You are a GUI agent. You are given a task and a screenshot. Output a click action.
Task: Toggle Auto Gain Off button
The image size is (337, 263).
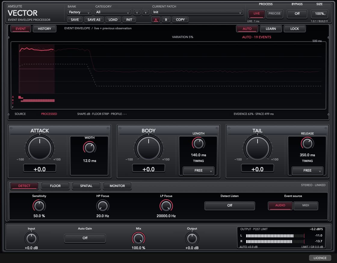pyautogui.click(x=85, y=238)
